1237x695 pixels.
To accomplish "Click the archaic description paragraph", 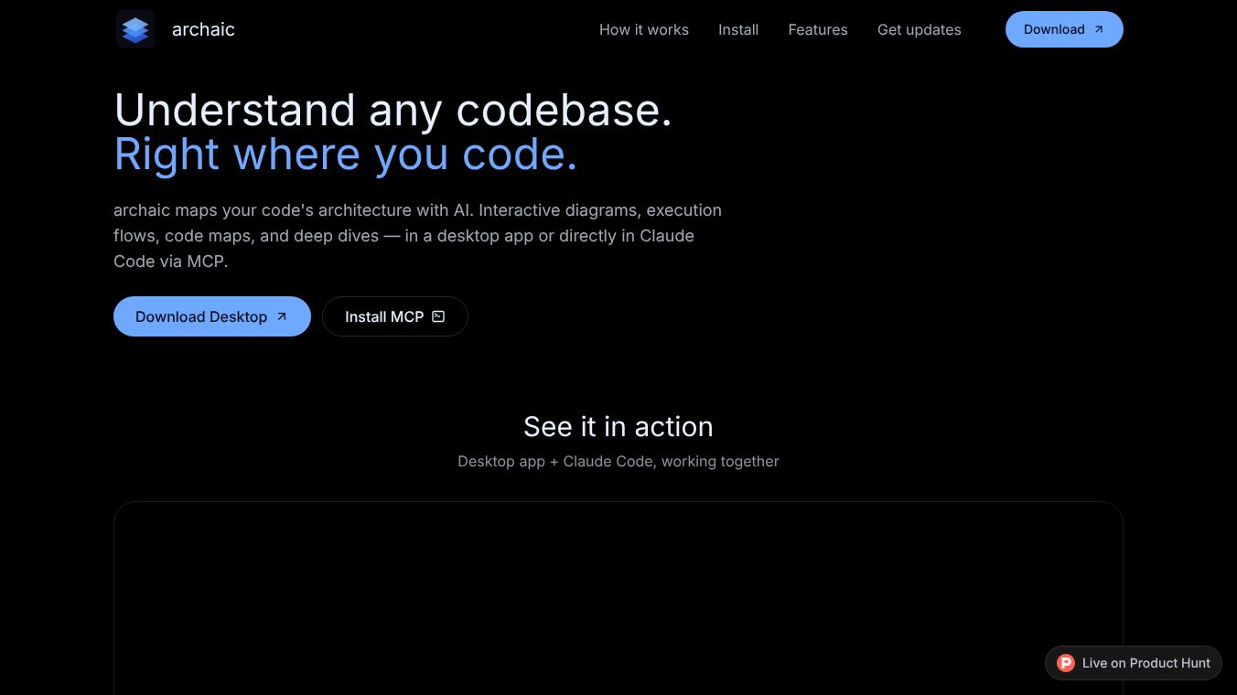I will pyautogui.click(x=418, y=236).
